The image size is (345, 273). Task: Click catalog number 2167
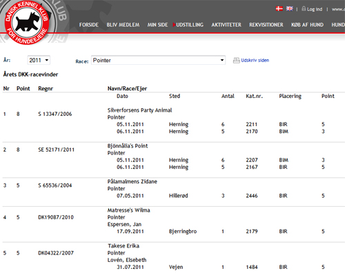[252, 167]
